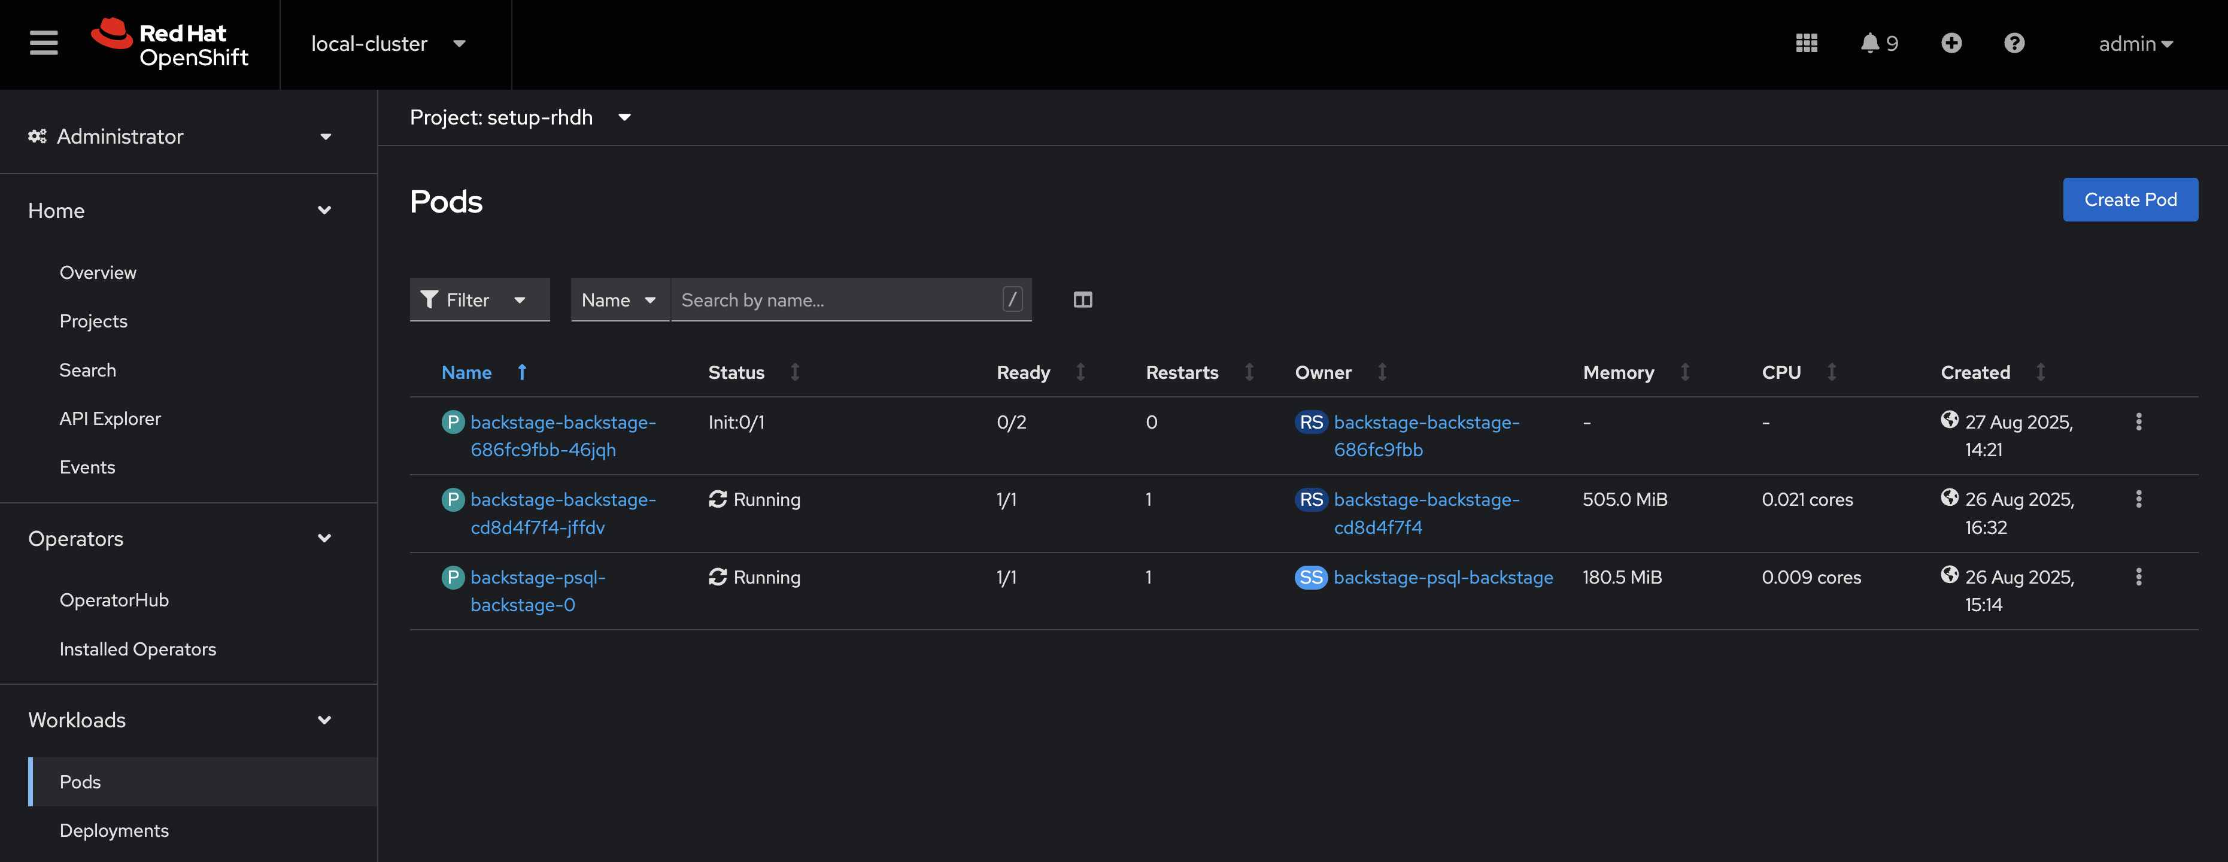Open the hamburger navigation menu
The width and height of the screenshot is (2228, 862).
click(x=43, y=43)
